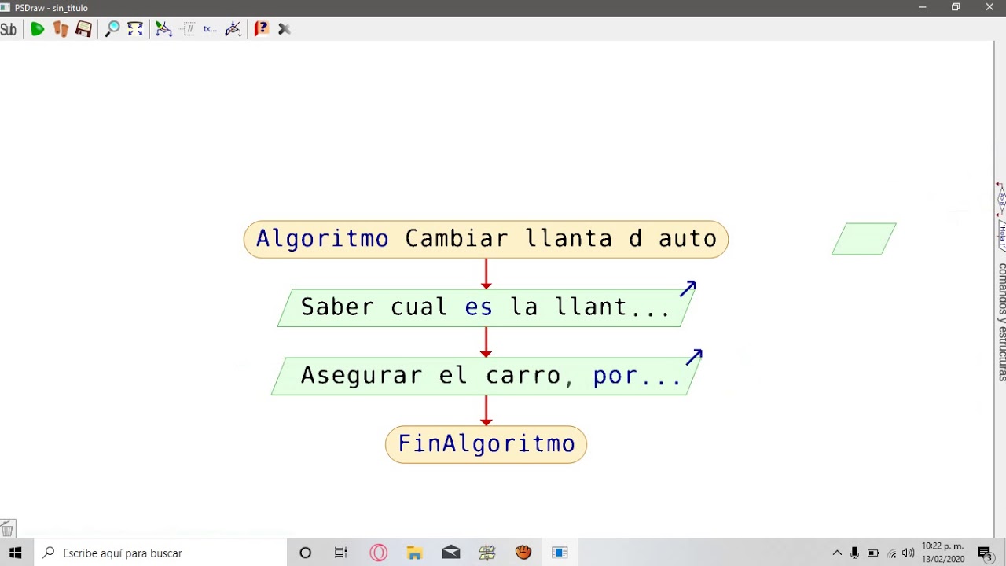Expand the 'comandos y estructuras' side panel
This screenshot has height=566, width=1006.
[x=1002, y=322]
